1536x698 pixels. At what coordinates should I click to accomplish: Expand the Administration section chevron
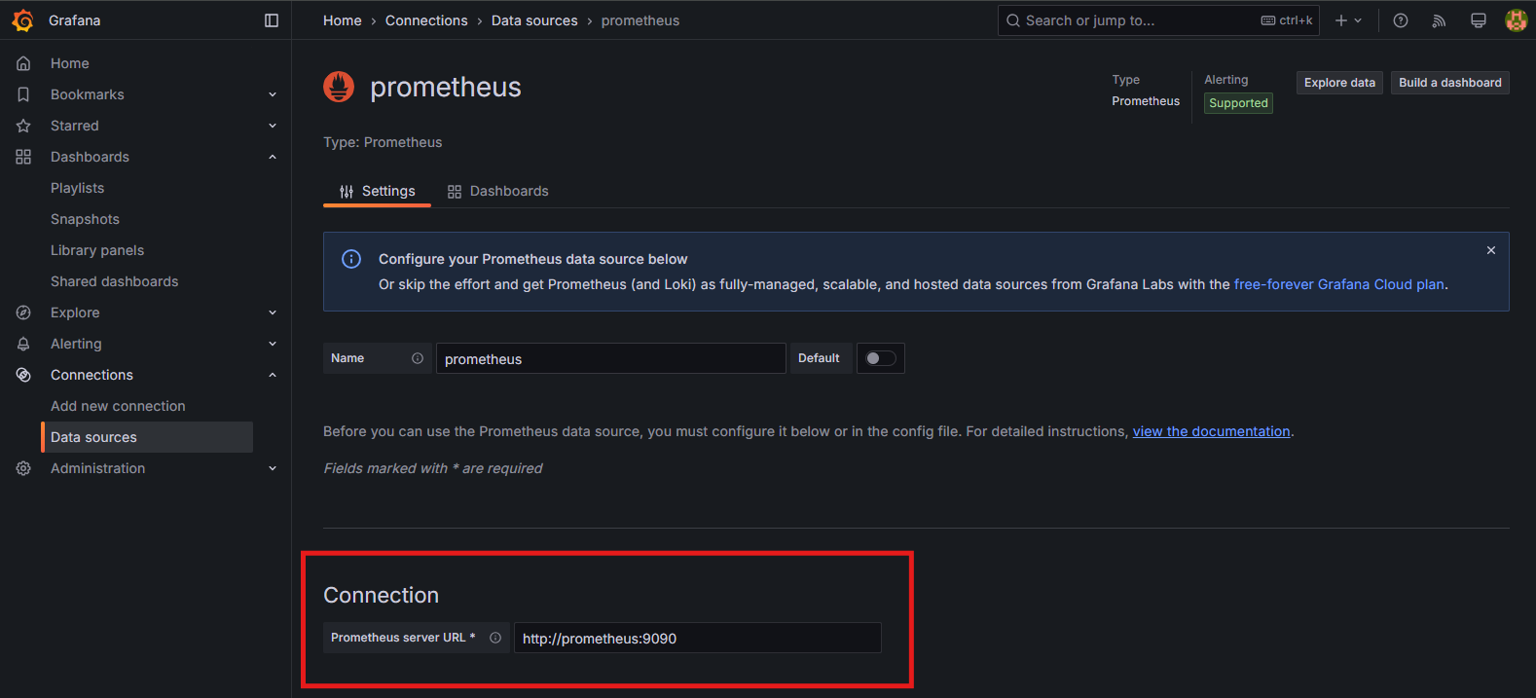point(273,468)
